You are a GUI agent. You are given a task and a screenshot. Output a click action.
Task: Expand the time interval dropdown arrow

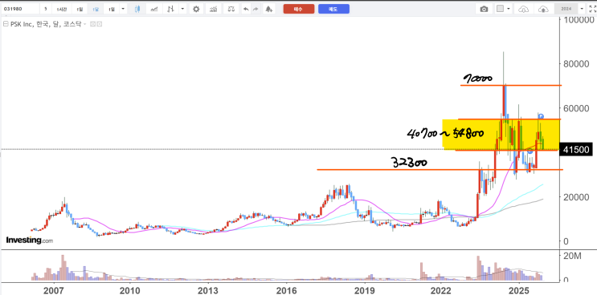point(123,9)
